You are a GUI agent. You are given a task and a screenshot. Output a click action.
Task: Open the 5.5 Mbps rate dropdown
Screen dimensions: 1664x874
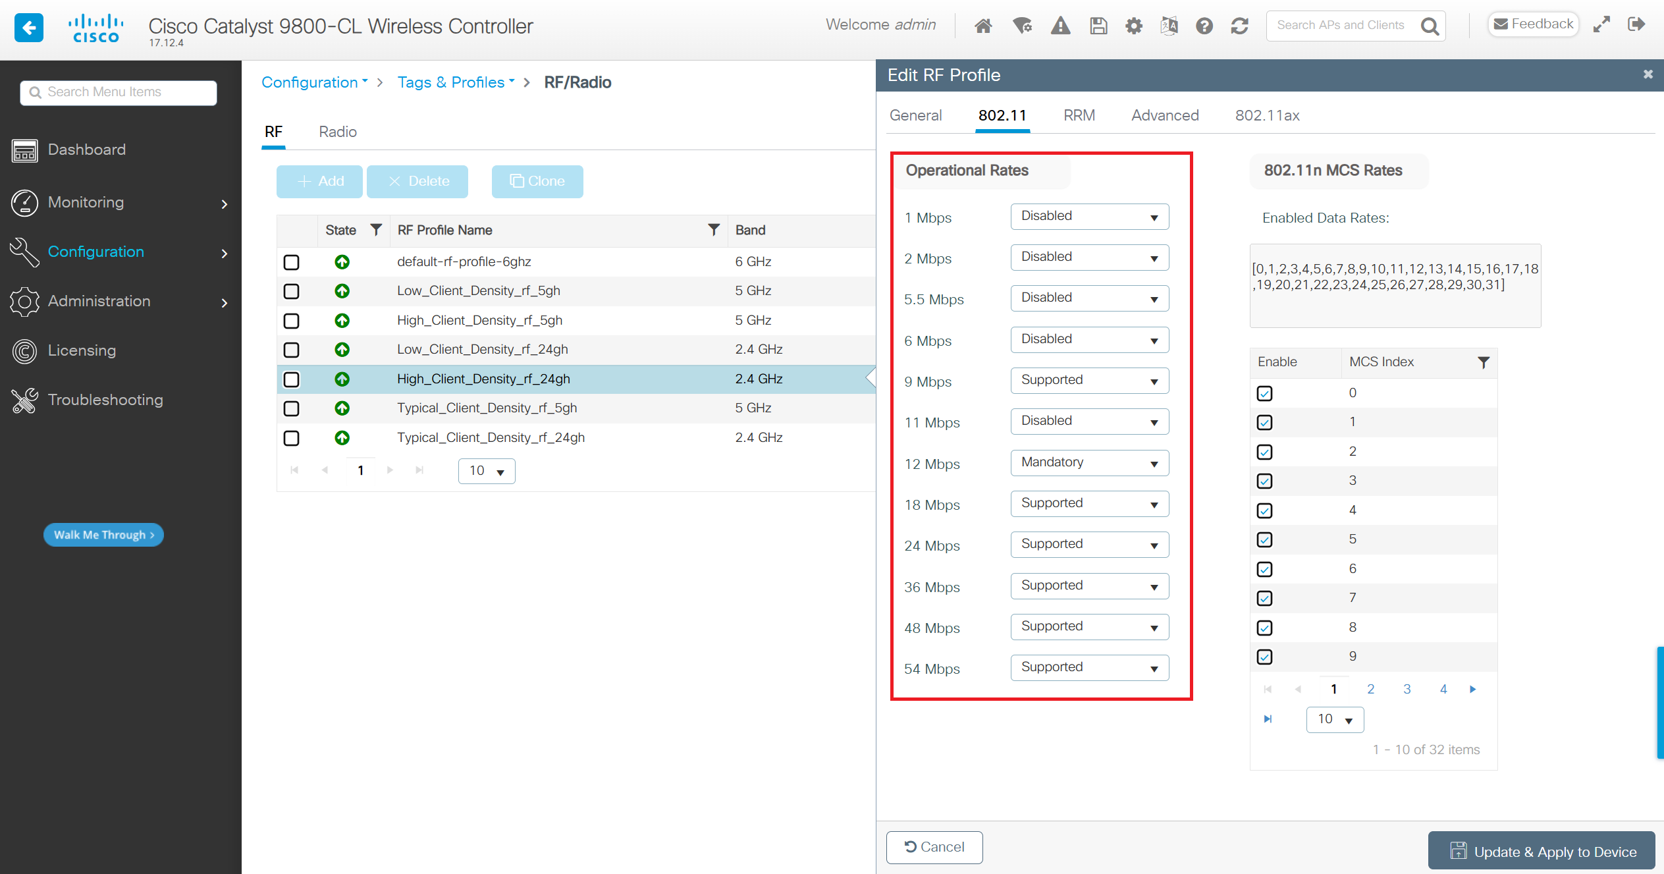(1090, 298)
